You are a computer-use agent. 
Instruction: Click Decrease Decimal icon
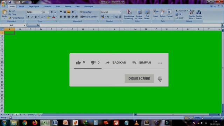pos(120,17)
